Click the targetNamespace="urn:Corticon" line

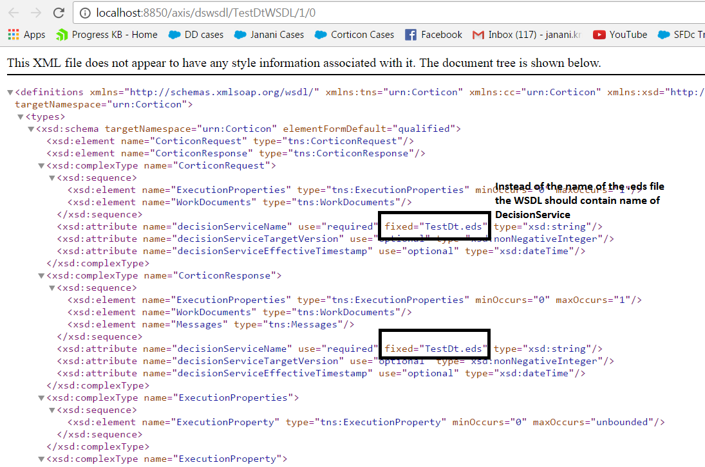coord(104,104)
